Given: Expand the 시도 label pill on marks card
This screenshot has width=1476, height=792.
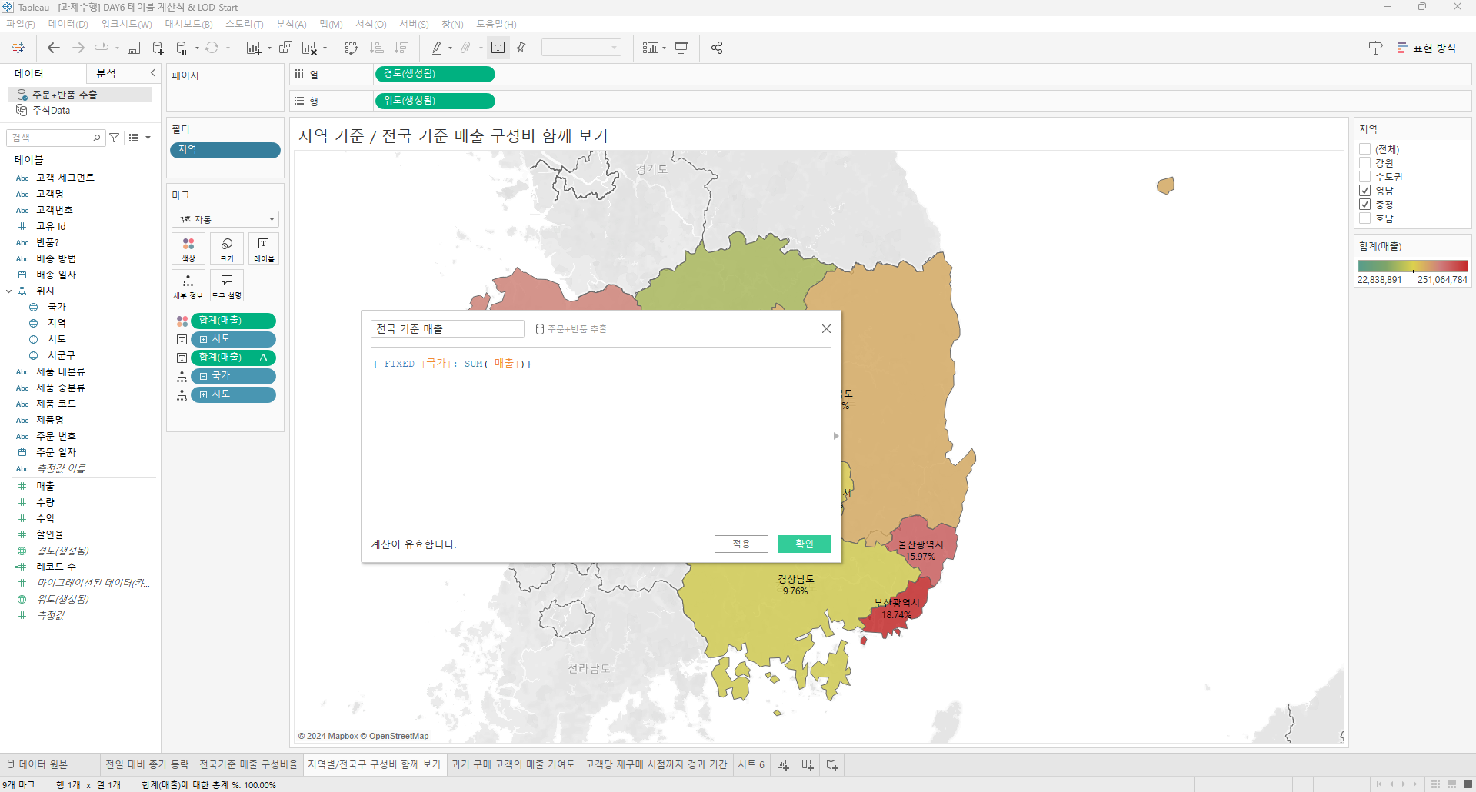Looking at the screenshot, I should pos(203,339).
